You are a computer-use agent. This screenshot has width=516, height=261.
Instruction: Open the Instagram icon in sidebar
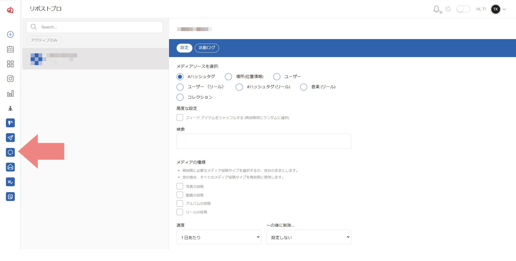10,79
